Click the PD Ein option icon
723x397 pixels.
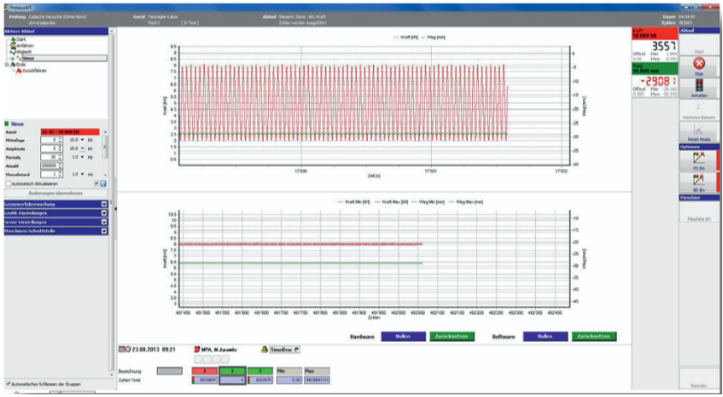click(698, 158)
